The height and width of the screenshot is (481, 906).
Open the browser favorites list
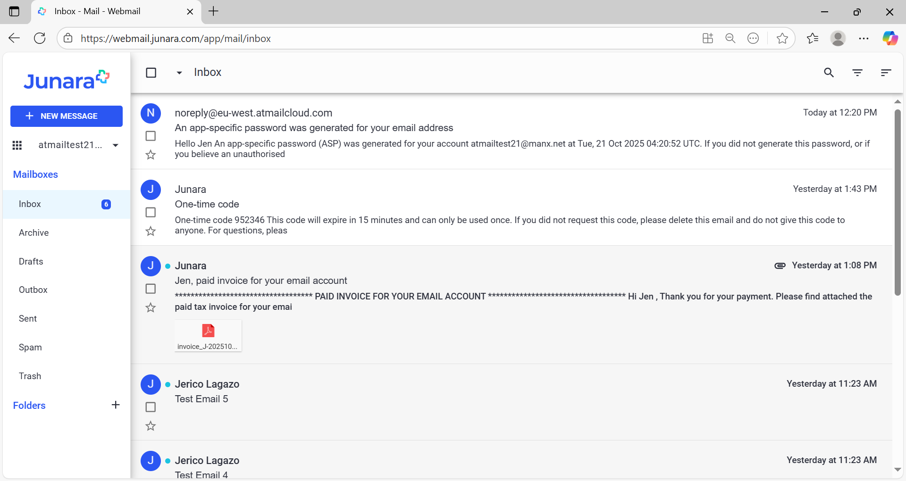pyautogui.click(x=813, y=38)
